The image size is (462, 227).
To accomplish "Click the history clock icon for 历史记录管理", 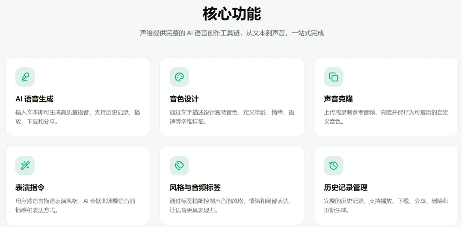I will pyautogui.click(x=334, y=166).
